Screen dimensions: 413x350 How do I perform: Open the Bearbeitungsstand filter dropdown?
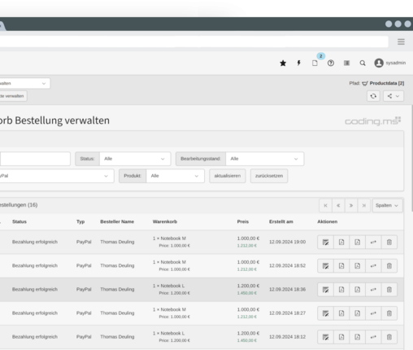pos(265,159)
